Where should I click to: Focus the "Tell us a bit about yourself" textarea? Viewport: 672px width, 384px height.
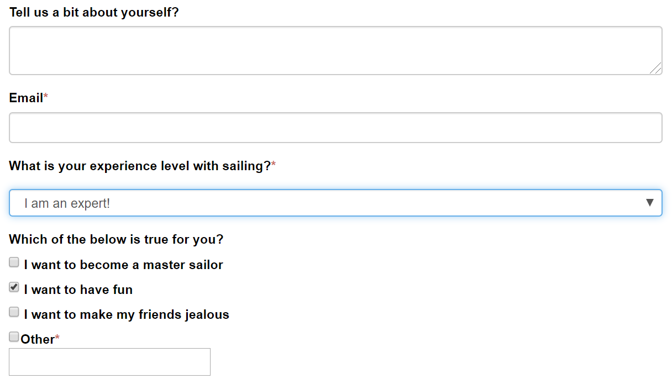[x=335, y=50]
